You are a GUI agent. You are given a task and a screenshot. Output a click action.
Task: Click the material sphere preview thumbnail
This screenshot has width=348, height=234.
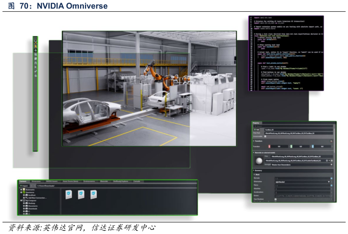[x=259, y=161]
